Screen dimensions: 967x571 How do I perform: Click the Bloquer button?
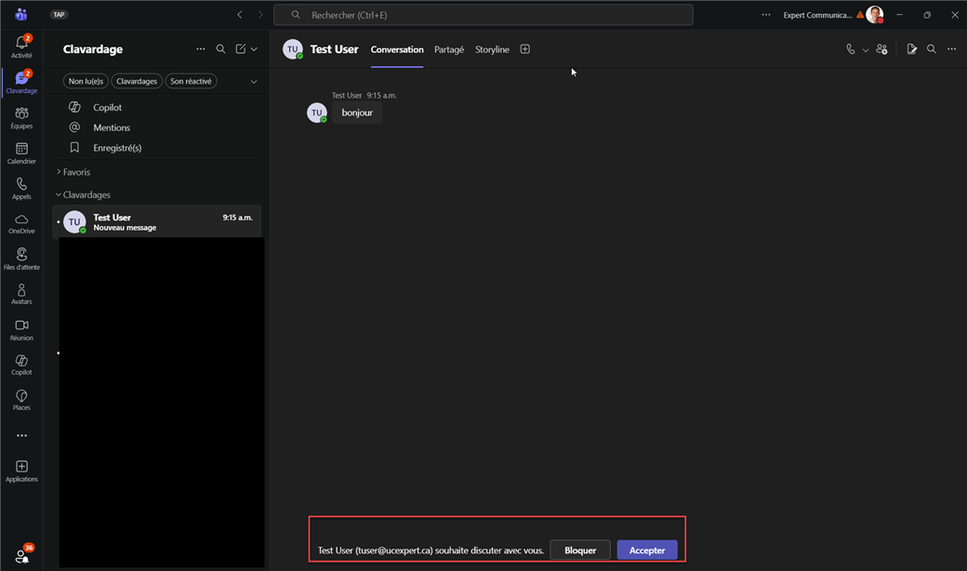[x=580, y=551]
